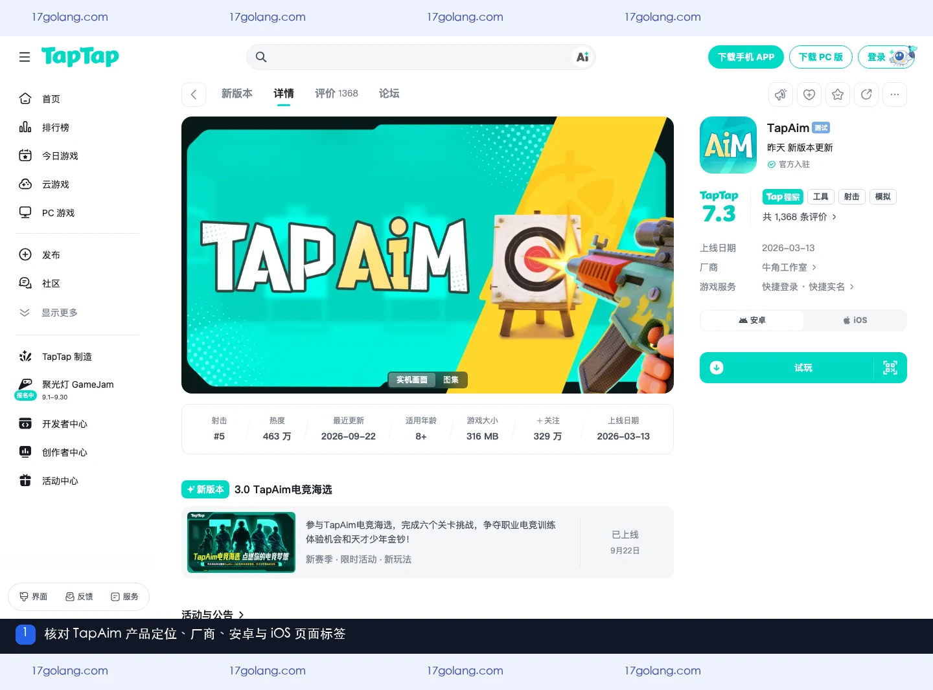The width and height of the screenshot is (933, 690).
Task: Click the 新版本 badge label
Action: point(205,489)
